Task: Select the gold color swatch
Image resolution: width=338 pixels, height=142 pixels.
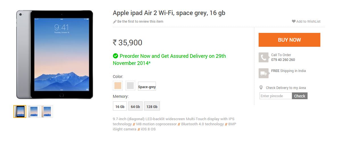Action: [x=118, y=86]
